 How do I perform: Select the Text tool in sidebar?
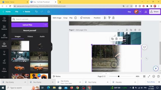[4, 53]
